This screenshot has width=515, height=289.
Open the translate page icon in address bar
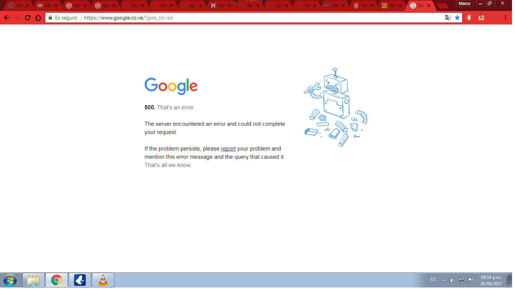click(448, 18)
